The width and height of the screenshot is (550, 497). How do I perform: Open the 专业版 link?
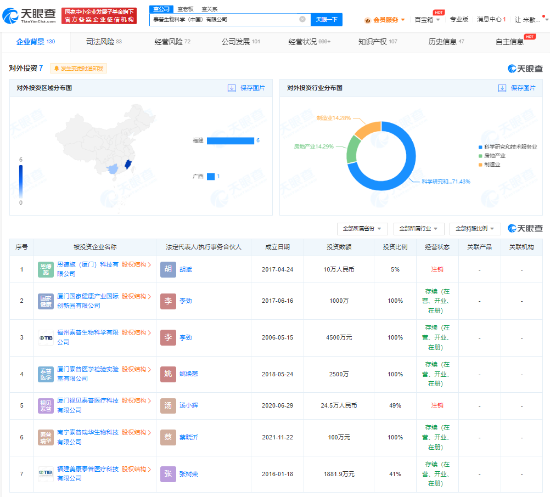pyautogui.click(x=459, y=19)
